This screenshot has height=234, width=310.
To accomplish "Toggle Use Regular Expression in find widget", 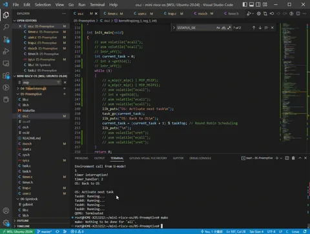I will tap(229, 28).
